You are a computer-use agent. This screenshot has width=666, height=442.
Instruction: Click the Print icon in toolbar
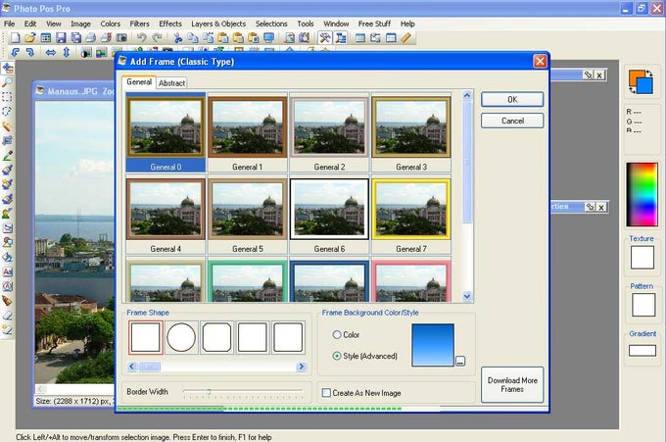coord(90,38)
